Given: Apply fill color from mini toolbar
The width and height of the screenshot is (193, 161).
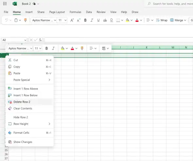Looking at the screenshot, I should (x=63, y=48).
